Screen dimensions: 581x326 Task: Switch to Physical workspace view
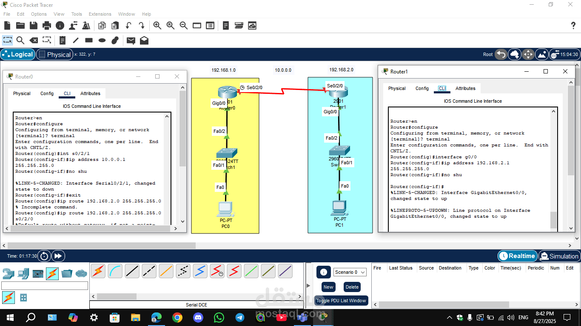pyautogui.click(x=54, y=54)
